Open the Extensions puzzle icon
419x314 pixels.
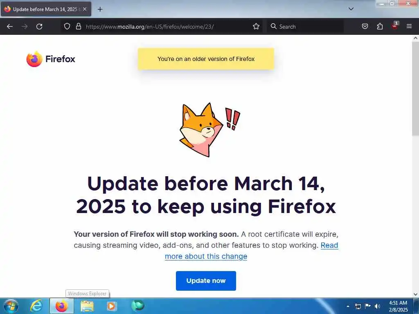pos(380,26)
